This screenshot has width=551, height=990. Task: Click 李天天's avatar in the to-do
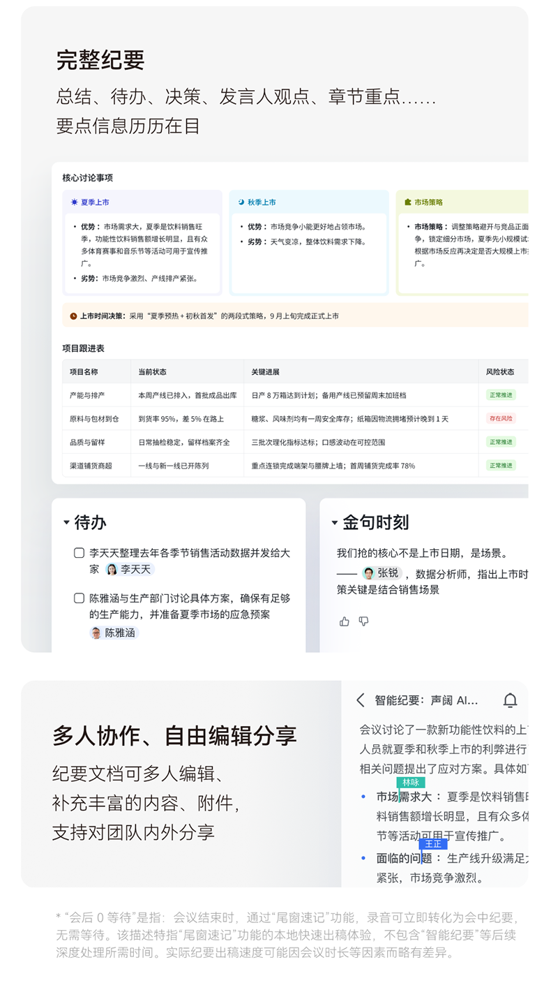(112, 570)
